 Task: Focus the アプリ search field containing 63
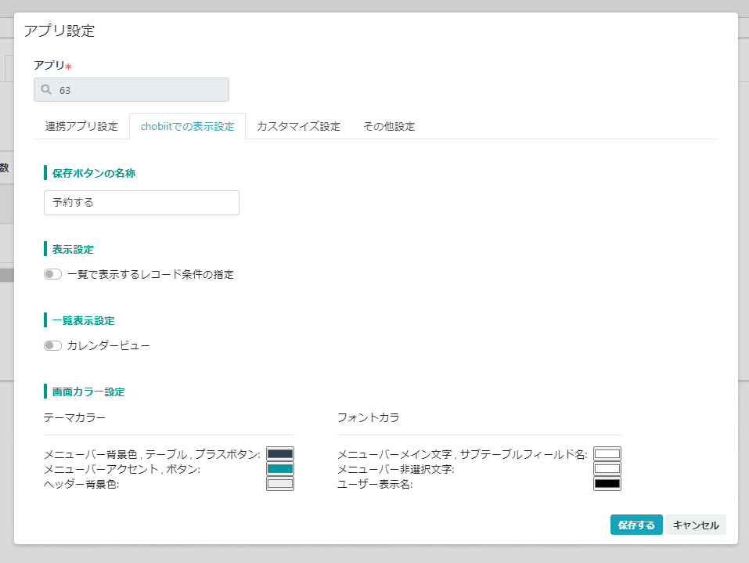click(131, 90)
